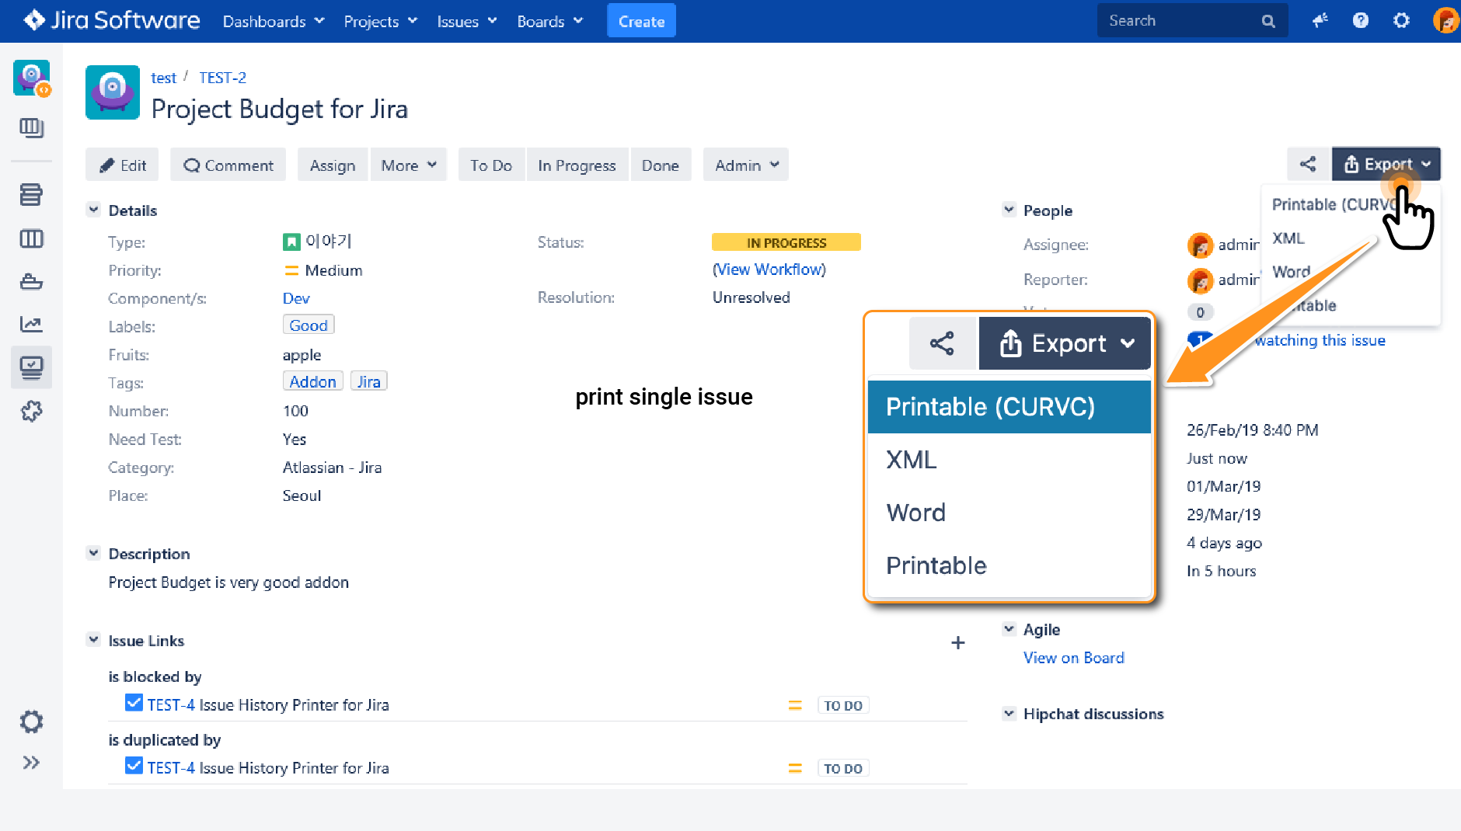Image resolution: width=1461 pixels, height=831 pixels.
Task: Open the Admin dropdown
Action: (744, 165)
